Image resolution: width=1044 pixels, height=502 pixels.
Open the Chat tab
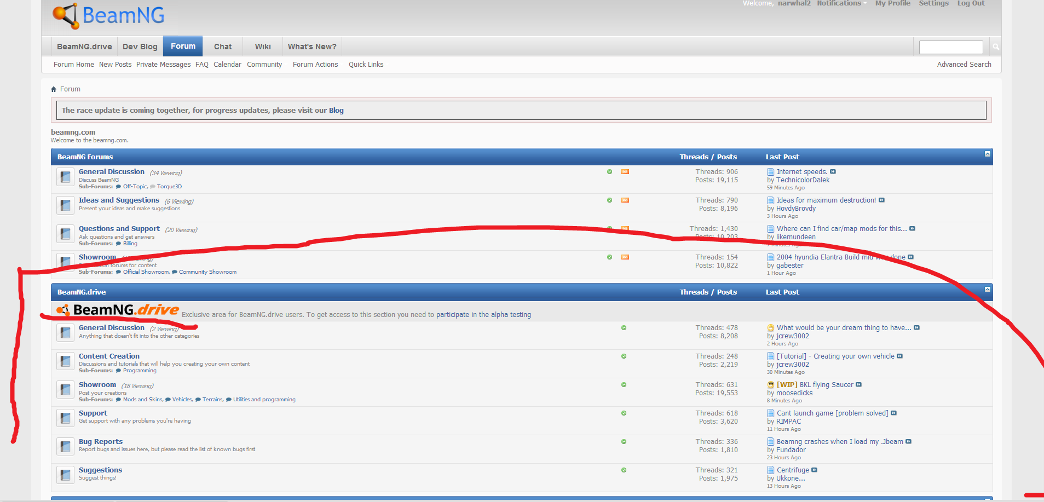coord(223,47)
